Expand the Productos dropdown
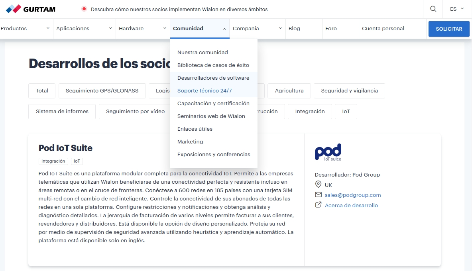 click(x=13, y=28)
